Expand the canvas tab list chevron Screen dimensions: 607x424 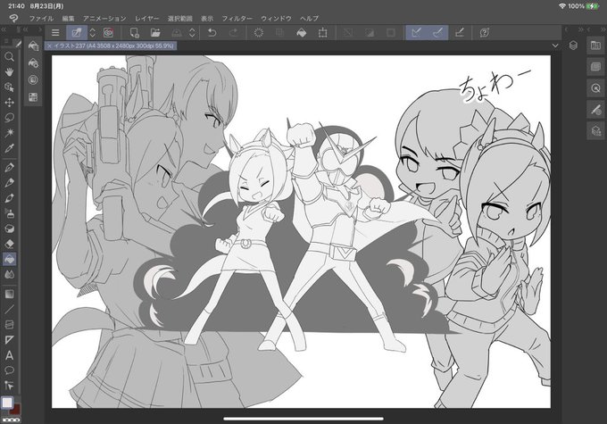(555, 46)
